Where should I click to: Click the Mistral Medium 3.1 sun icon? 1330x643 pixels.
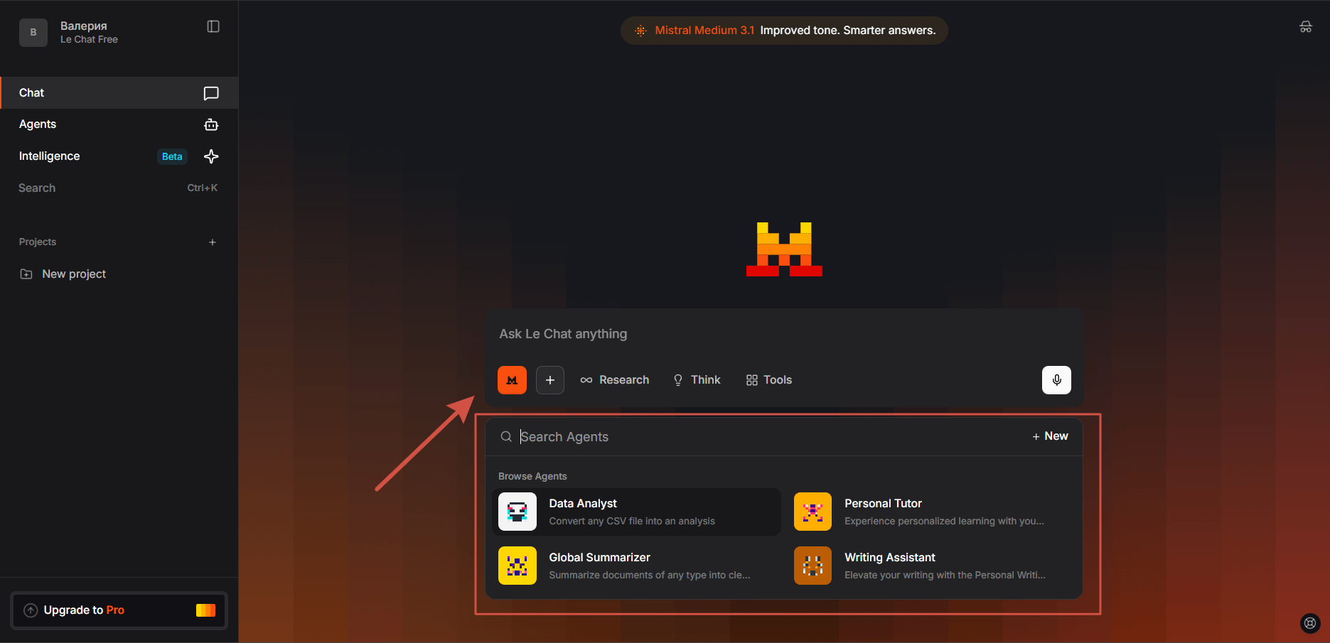(x=640, y=31)
